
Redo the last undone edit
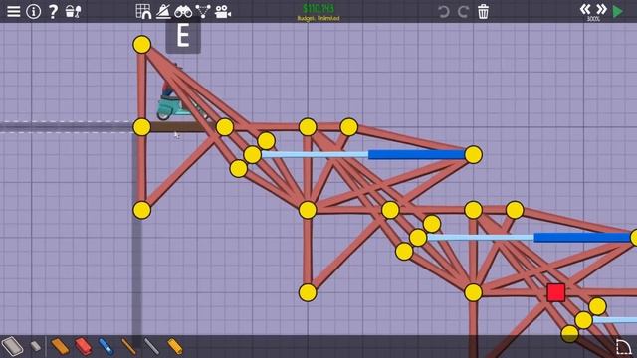pos(463,11)
